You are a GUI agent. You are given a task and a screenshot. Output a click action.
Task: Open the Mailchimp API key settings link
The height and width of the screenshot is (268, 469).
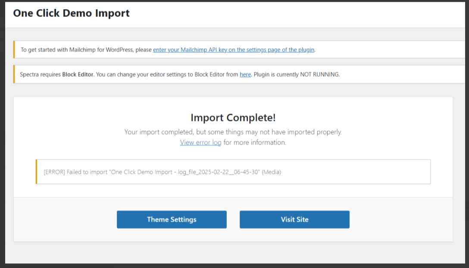click(234, 50)
